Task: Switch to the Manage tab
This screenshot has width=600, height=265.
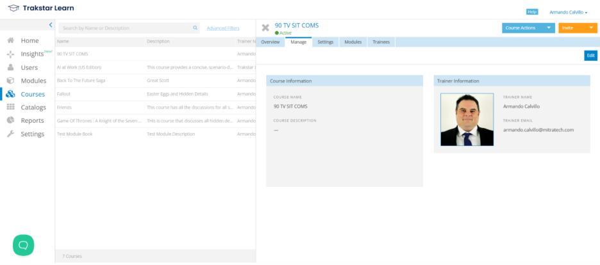Action: tap(299, 42)
